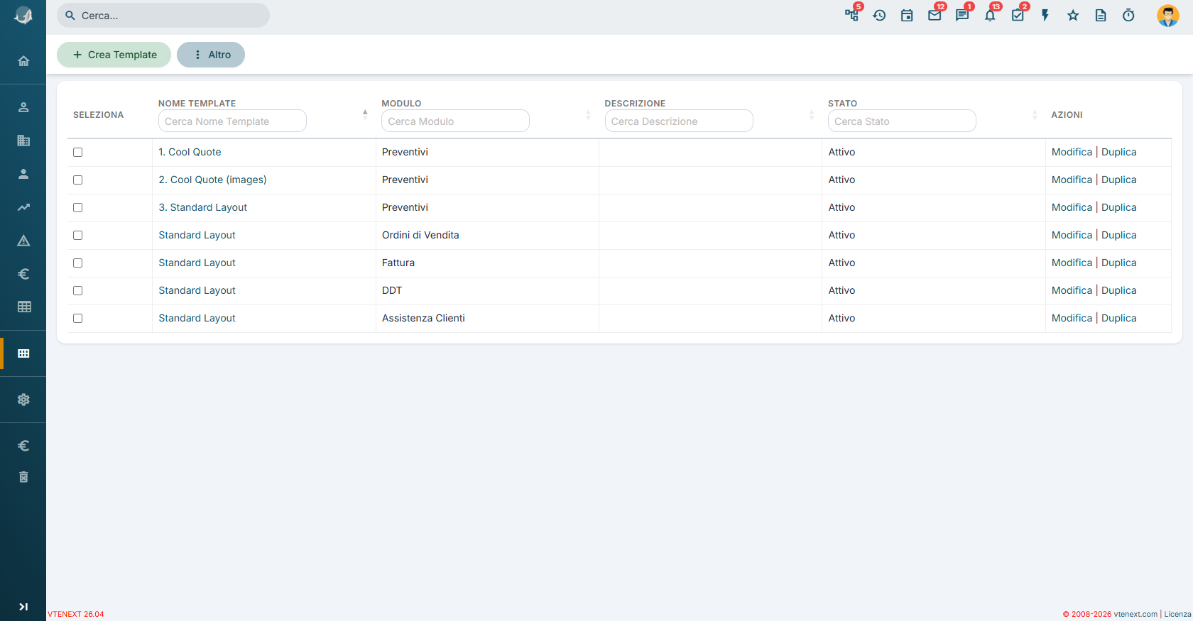Open the lightning quick create icon

click(x=1045, y=15)
